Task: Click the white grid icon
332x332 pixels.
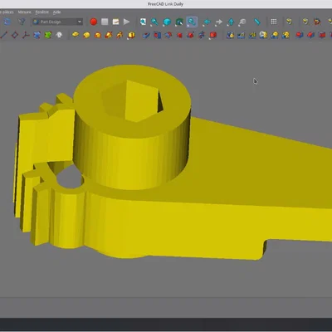Action: [x=274, y=22]
